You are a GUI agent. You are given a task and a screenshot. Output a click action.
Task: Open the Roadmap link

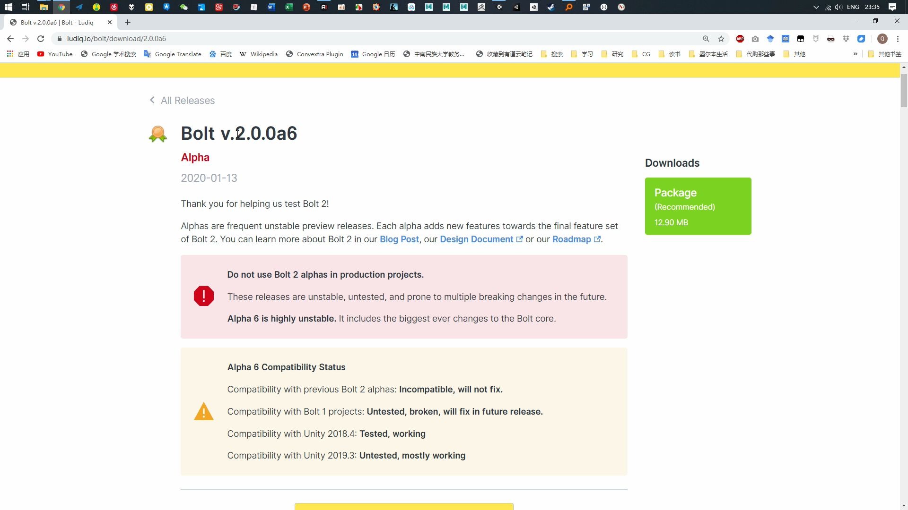[576, 239]
